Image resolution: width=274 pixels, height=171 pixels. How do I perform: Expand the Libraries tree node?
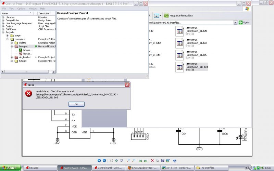pos(3,17)
